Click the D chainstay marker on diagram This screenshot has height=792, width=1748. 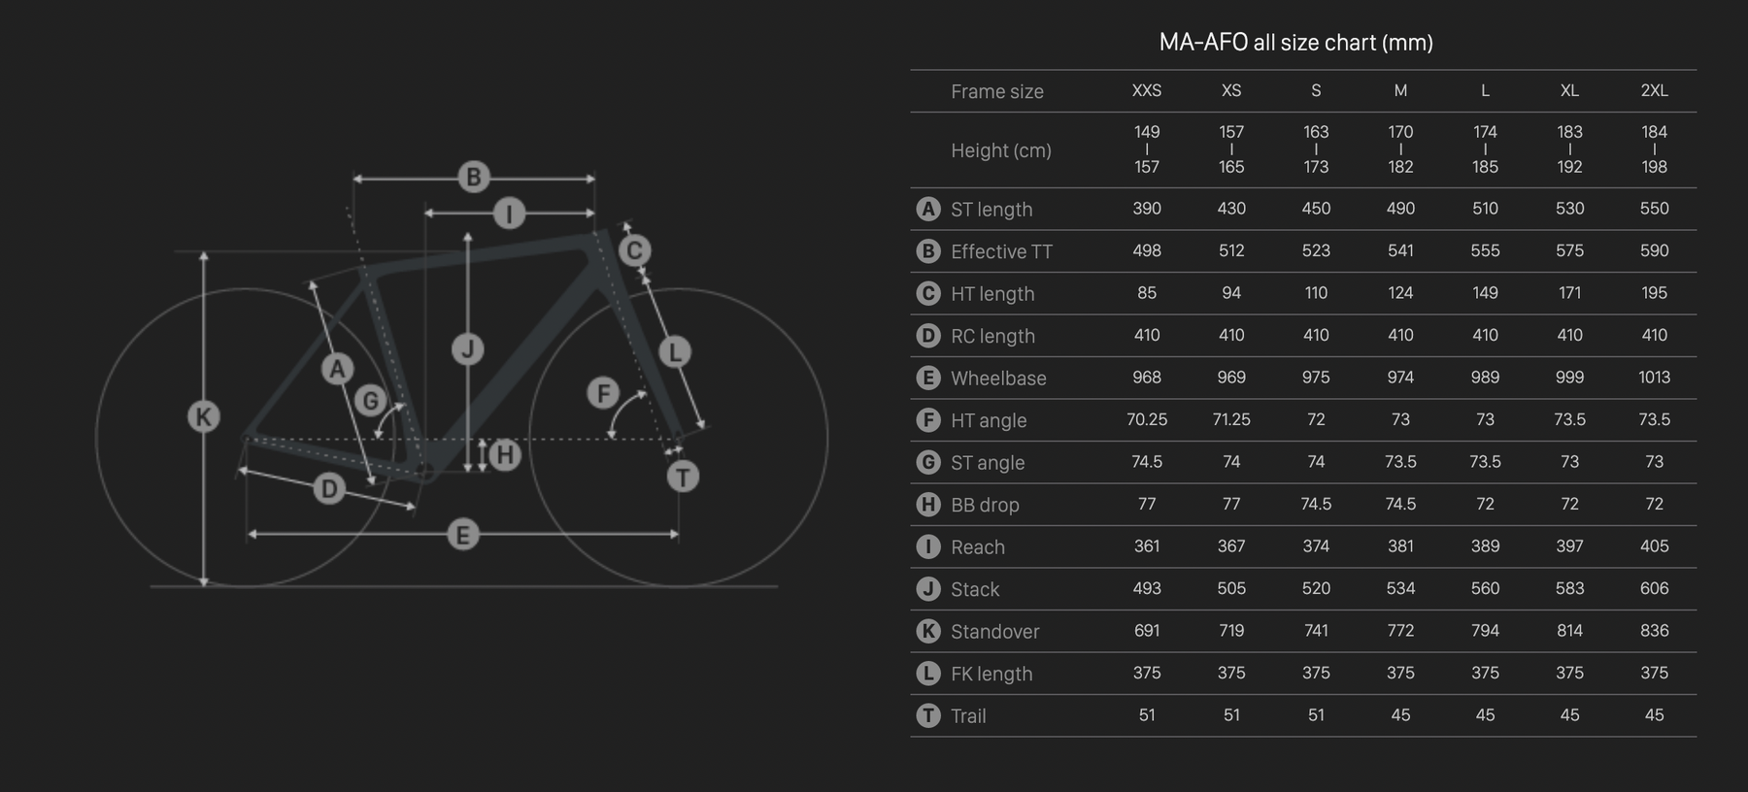329,488
